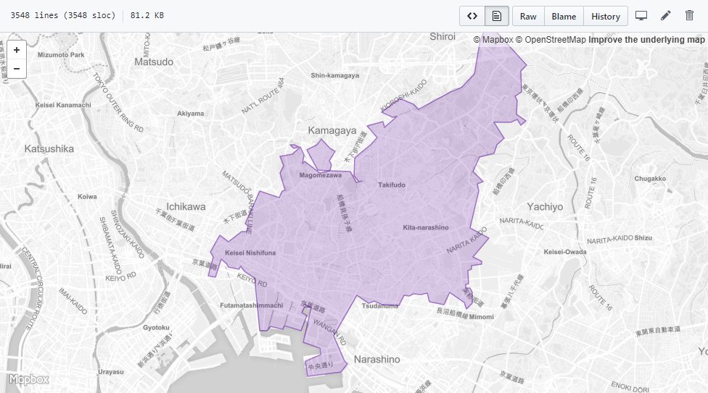The width and height of the screenshot is (708, 393).
Task: Click the Kamagaya city label
Action: click(x=332, y=131)
